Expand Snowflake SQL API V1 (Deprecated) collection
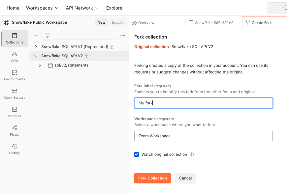 click(36, 47)
